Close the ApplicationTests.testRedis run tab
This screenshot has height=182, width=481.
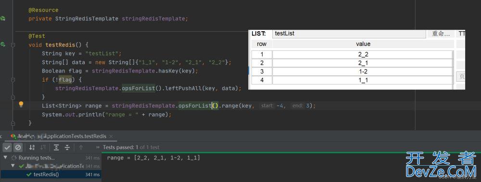coord(111,136)
